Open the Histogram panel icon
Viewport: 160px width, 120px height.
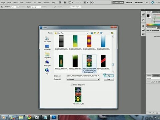143,30
